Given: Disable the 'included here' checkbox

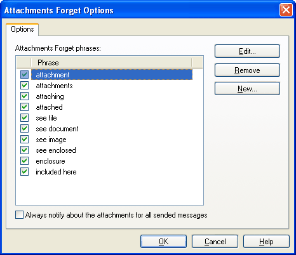Looking at the screenshot, I should [x=24, y=171].
